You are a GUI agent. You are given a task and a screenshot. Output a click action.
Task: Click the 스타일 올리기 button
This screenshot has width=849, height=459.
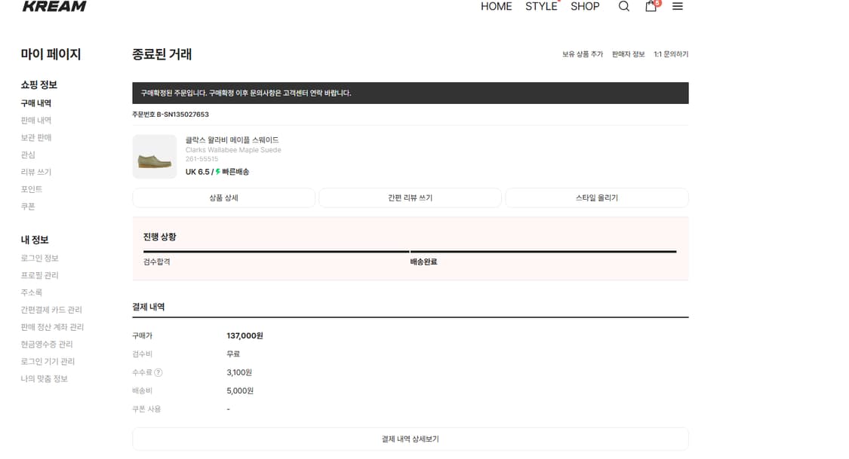(597, 198)
